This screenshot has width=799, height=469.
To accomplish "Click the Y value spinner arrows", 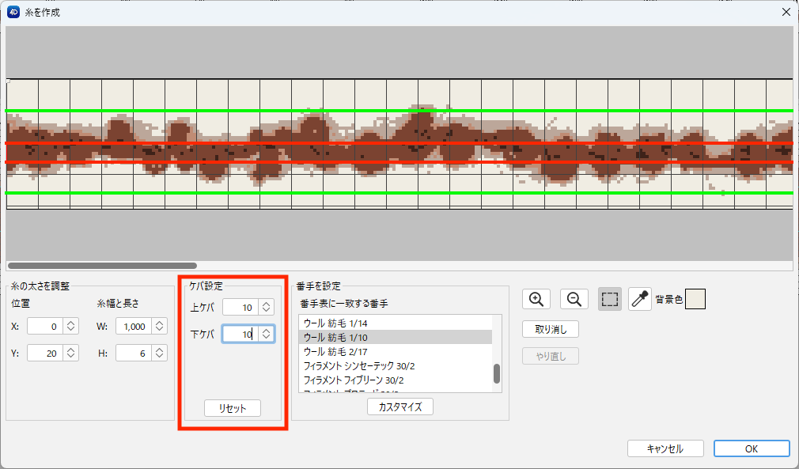I will [71, 353].
